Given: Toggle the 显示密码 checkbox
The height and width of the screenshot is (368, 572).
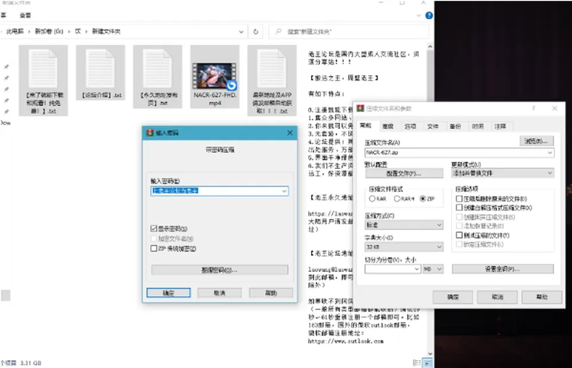Looking at the screenshot, I should click(x=154, y=228).
